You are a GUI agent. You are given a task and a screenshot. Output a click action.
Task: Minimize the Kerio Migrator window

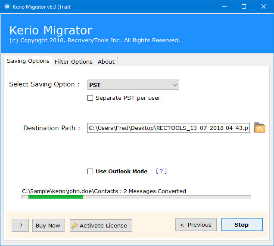point(224,6)
